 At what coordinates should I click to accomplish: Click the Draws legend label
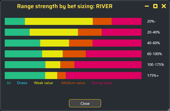click(x=22, y=83)
